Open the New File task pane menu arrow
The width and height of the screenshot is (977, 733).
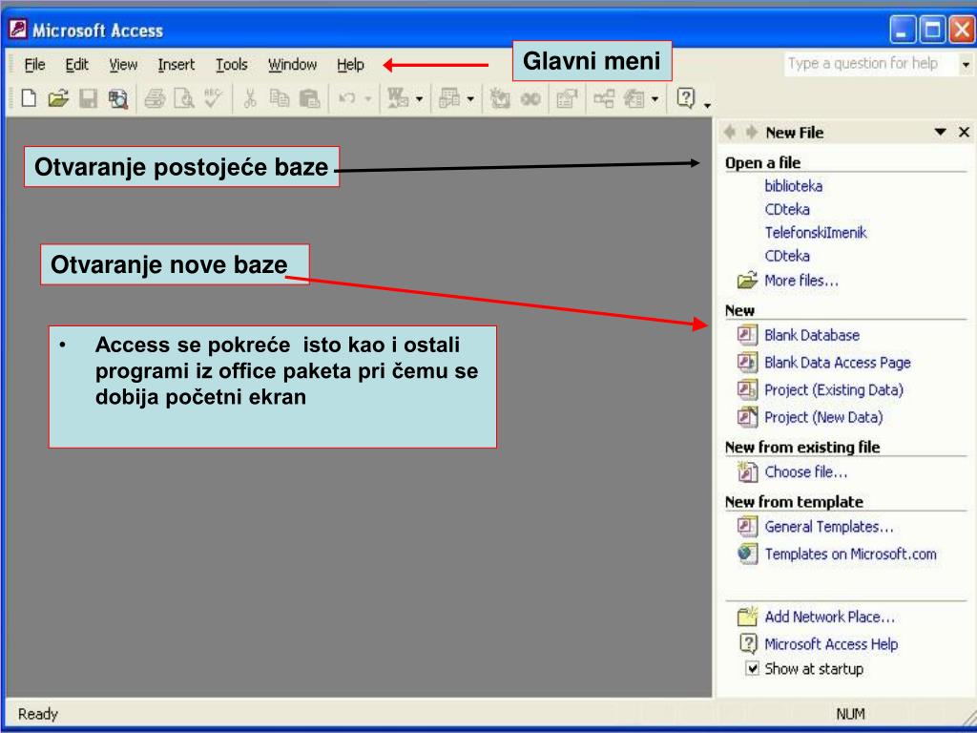pos(940,132)
